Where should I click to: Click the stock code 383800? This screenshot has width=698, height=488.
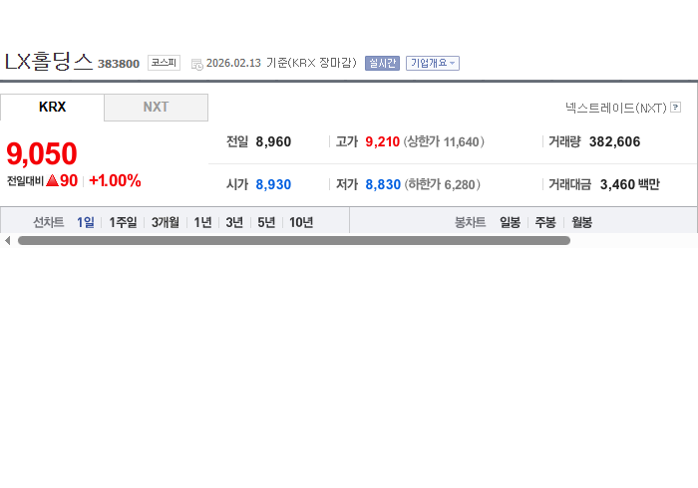[119, 64]
